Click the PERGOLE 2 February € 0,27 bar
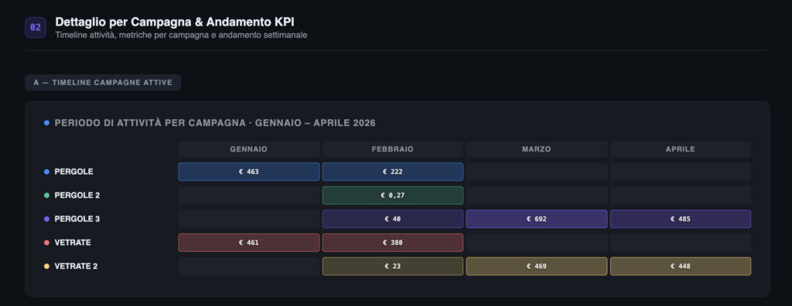792x306 pixels. coord(392,195)
